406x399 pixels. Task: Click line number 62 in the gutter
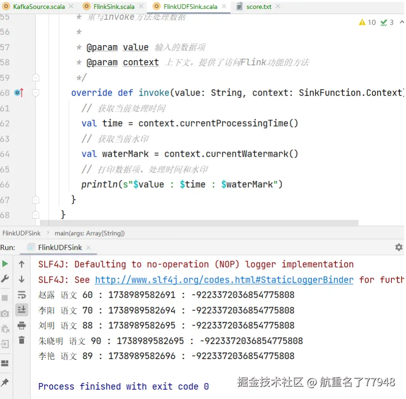click(x=5, y=123)
